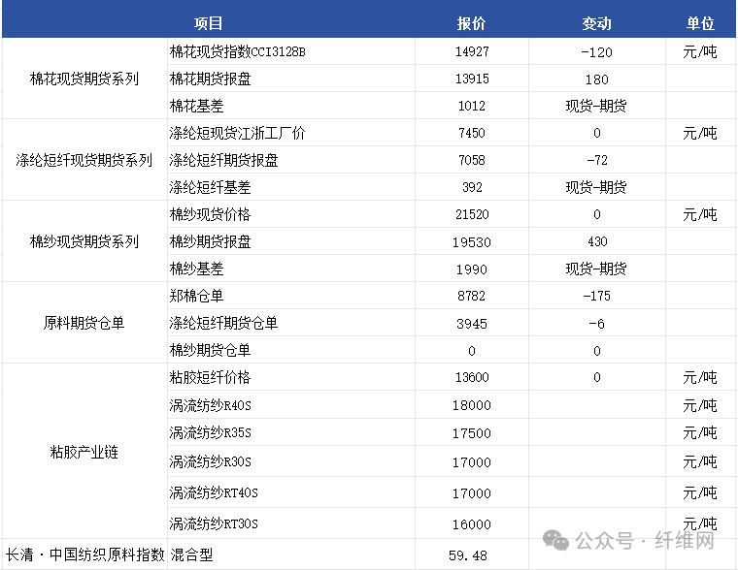Click the 涡流纺纱RT30S item

point(214,523)
